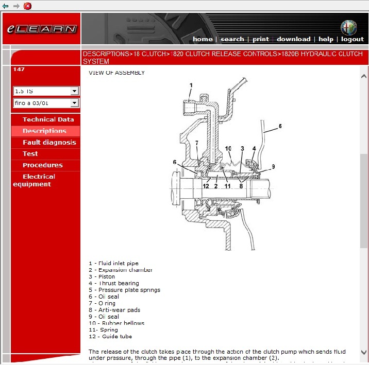Click the '5 - Pressure plate springs' line
Viewport: 369px width, 365px height.
pyautogui.click(x=124, y=290)
